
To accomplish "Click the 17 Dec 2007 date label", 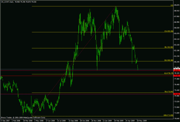I will (x=5, y=121).
